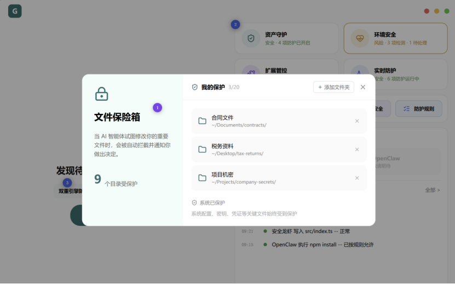Click the 9 个目录受保护 counter

[x=116, y=180]
